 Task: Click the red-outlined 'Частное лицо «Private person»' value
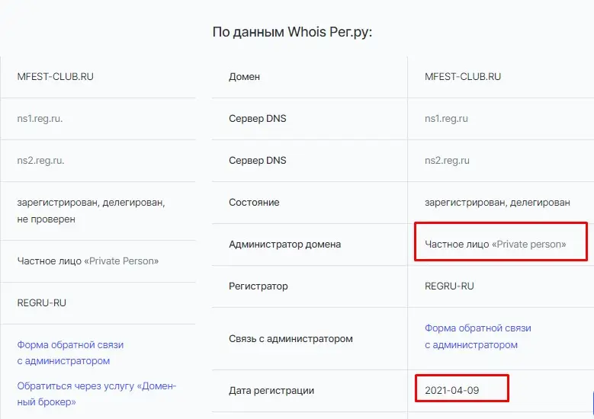[x=495, y=245]
